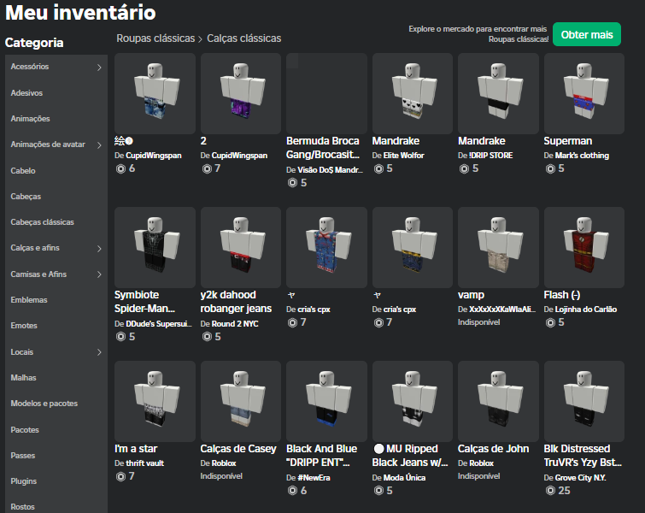Open creator !DRIP STORE link
This screenshot has height=513, width=645.
pos(490,156)
